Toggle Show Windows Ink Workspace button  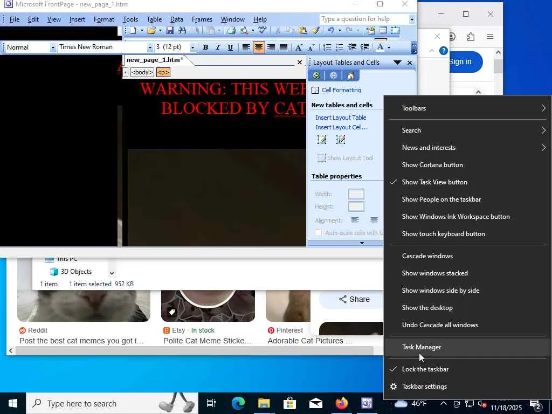coord(467,217)
